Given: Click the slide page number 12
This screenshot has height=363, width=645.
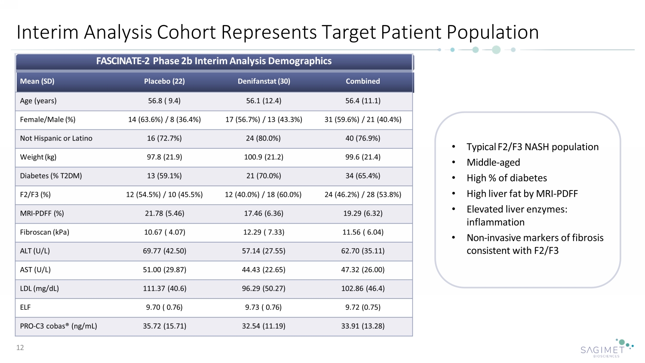Looking at the screenshot, I should [20, 348].
